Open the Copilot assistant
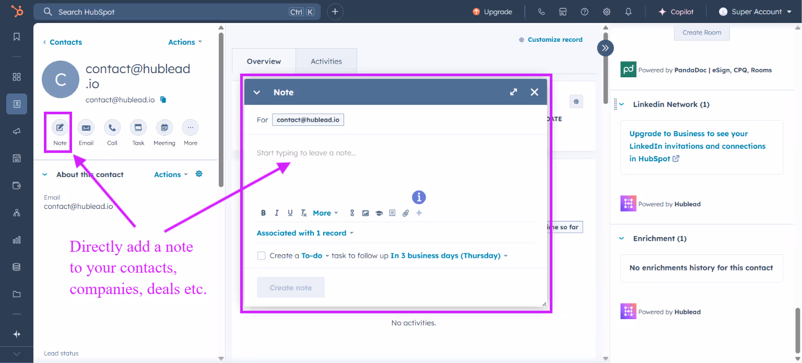Viewport: 802px width, 363px height. point(676,11)
